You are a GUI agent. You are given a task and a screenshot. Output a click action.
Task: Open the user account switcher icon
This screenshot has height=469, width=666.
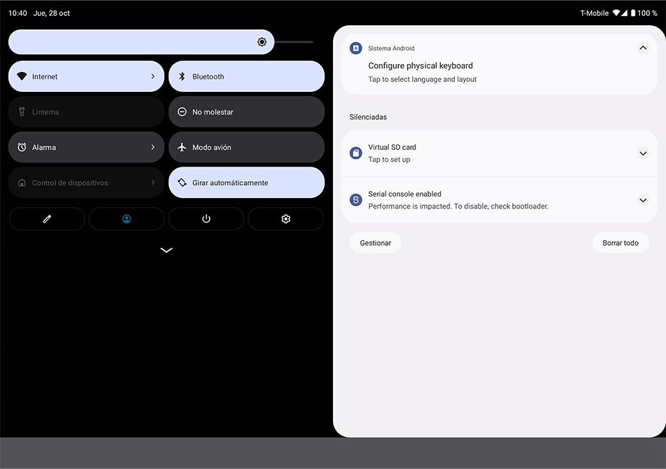(127, 219)
